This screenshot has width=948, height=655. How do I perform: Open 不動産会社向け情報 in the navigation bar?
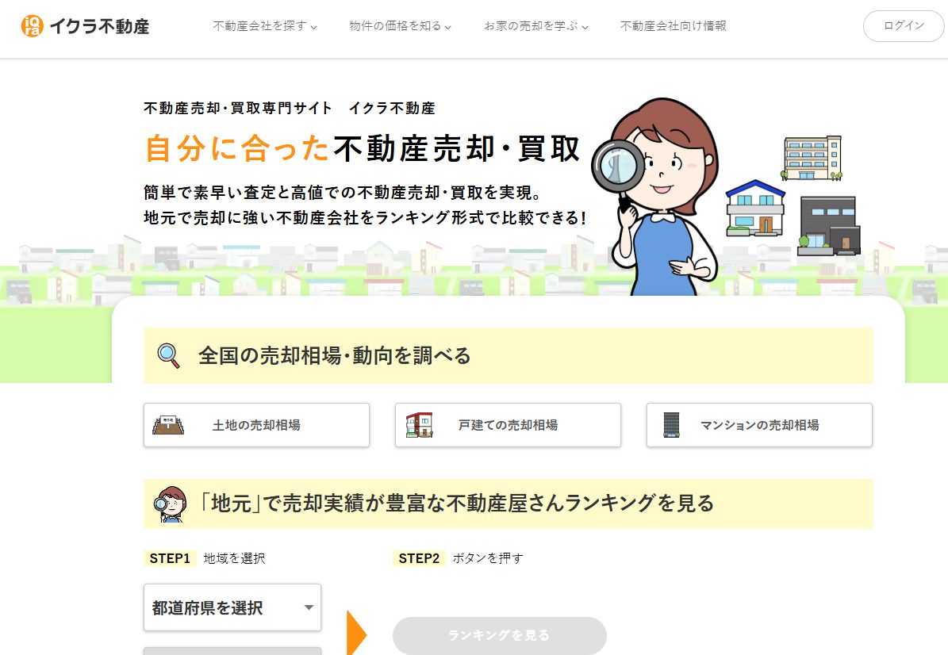[674, 26]
